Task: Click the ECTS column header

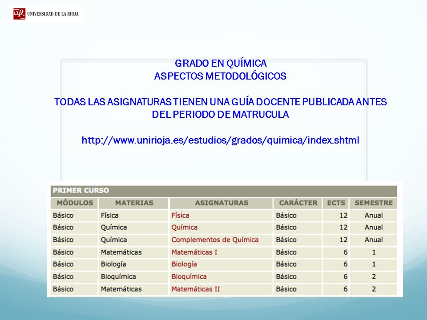Action: click(336, 203)
